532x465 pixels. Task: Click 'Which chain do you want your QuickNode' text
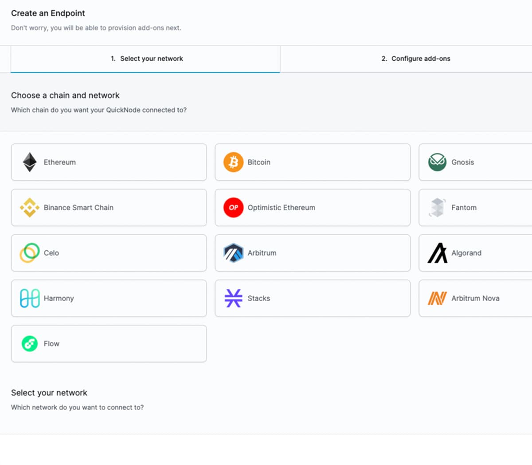tap(99, 110)
